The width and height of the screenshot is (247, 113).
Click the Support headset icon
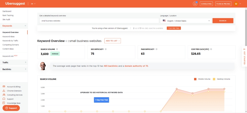(x=4, y=99)
